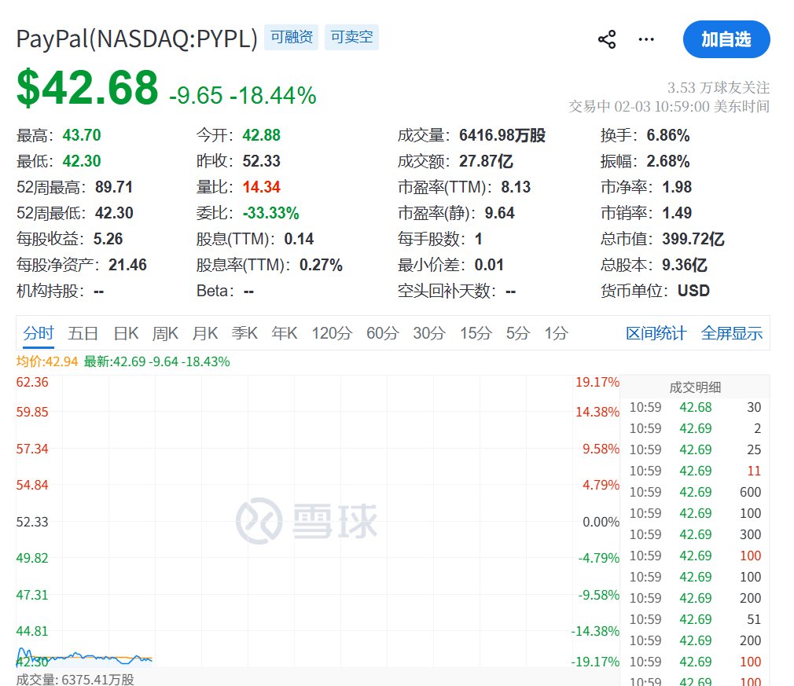The height and width of the screenshot is (686, 794).
Task: Select the 季K chart tab
Action: pyautogui.click(x=244, y=333)
